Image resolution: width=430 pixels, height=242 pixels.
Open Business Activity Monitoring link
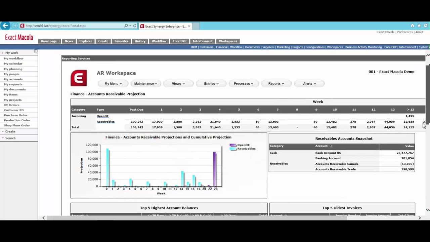coord(363,47)
